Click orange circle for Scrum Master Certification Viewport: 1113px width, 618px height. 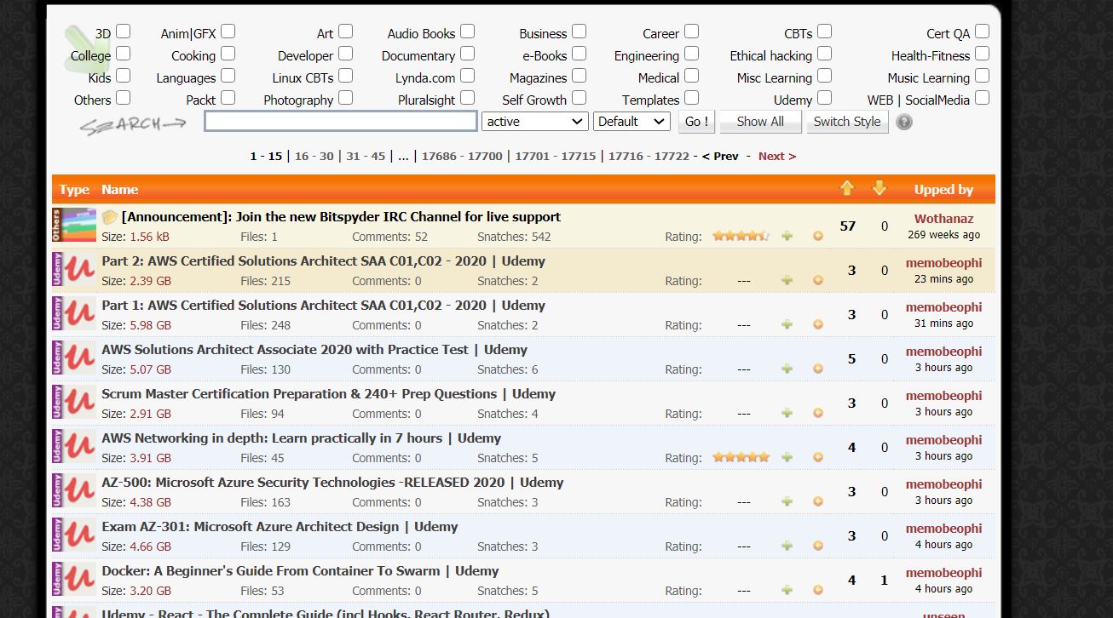point(818,413)
